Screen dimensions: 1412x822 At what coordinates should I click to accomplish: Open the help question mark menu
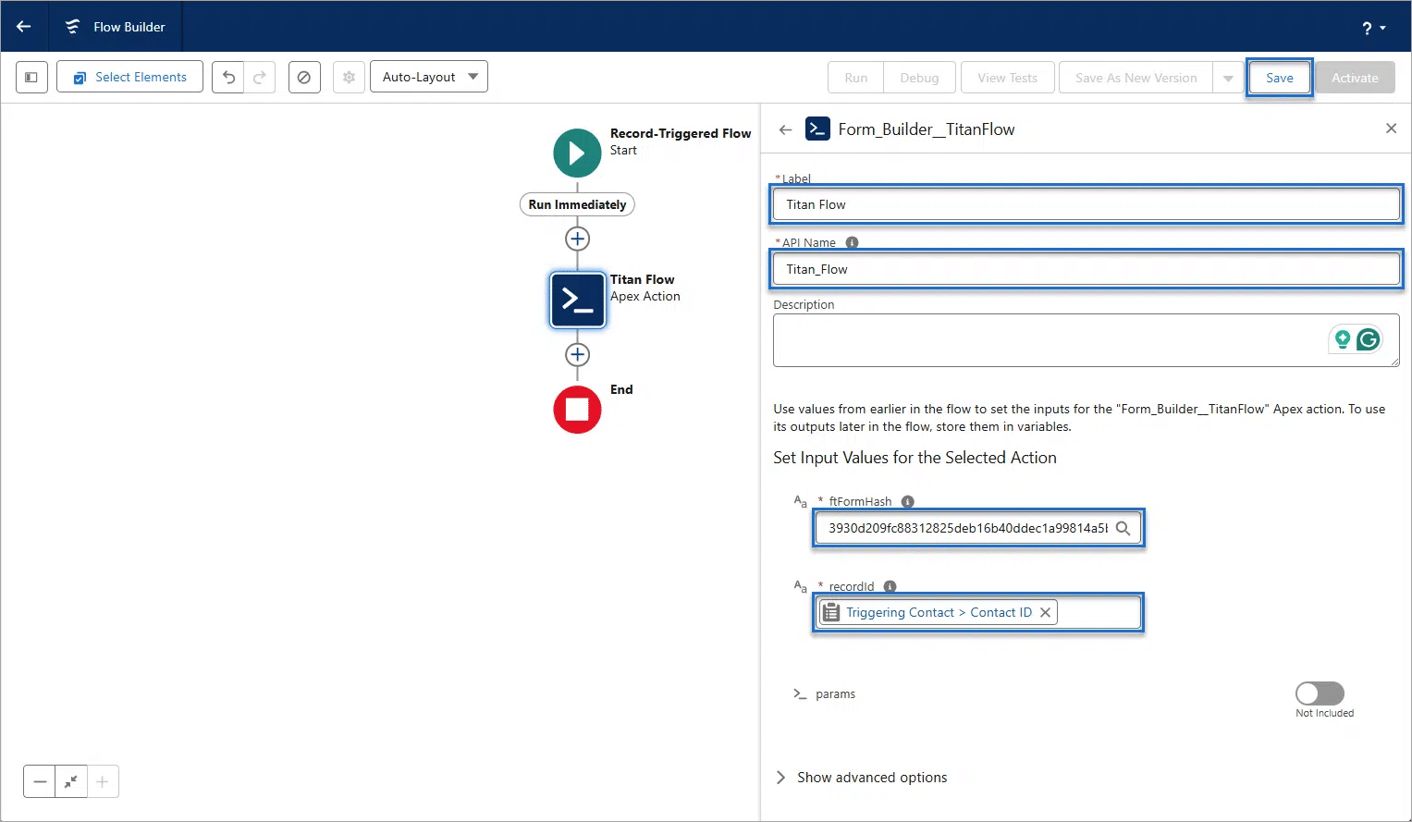pyautogui.click(x=1373, y=29)
